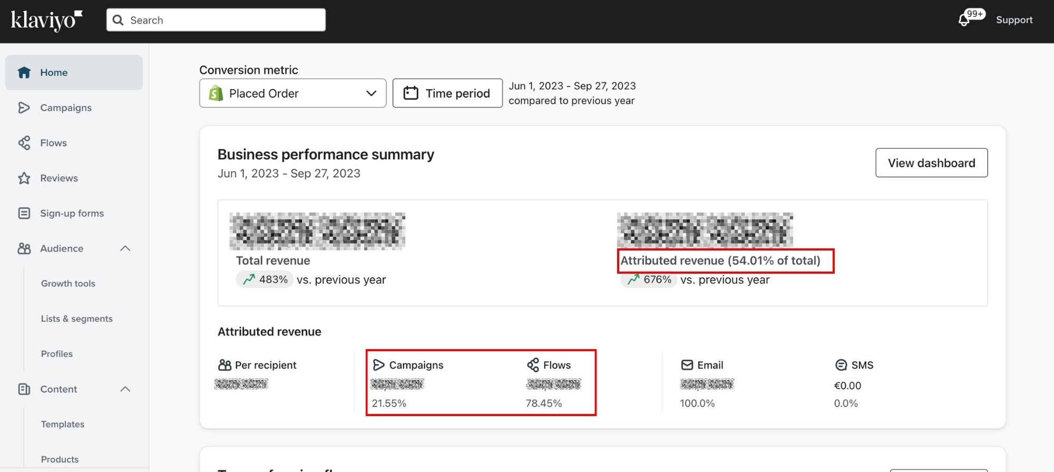Click the Reviews star icon
Image resolution: width=1054 pixels, height=472 pixels.
coord(24,178)
